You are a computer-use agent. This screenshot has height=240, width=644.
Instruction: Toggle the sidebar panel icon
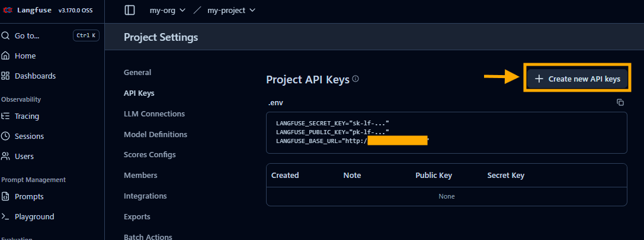pos(130,10)
